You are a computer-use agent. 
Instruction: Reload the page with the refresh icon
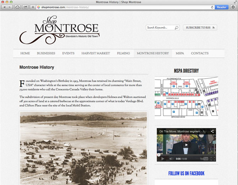coord(212,7)
